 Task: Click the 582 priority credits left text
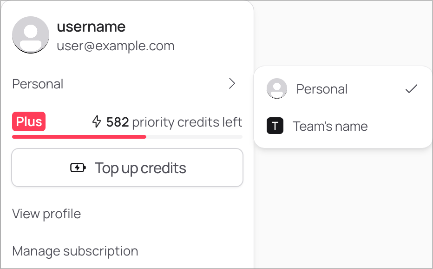pyautogui.click(x=174, y=122)
